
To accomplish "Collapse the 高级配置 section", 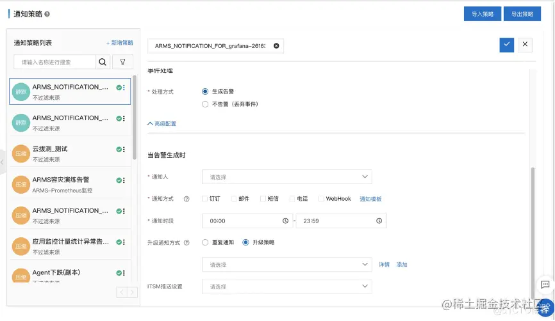I will click(x=162, y=123).
